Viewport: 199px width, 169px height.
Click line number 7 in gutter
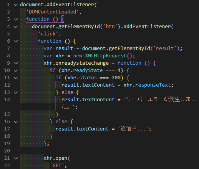pos(8,49)
